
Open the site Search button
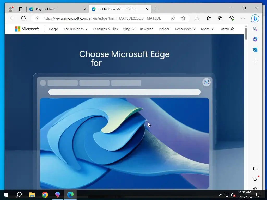pos(227,29)
